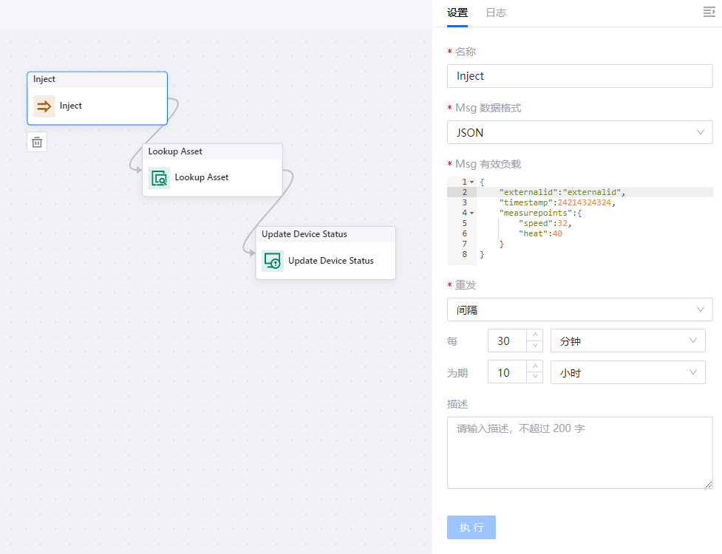This screenshot has height=554, width=722.
Task: Expand the 小时 unit dropdown
Action: click(x=627, y=372)
